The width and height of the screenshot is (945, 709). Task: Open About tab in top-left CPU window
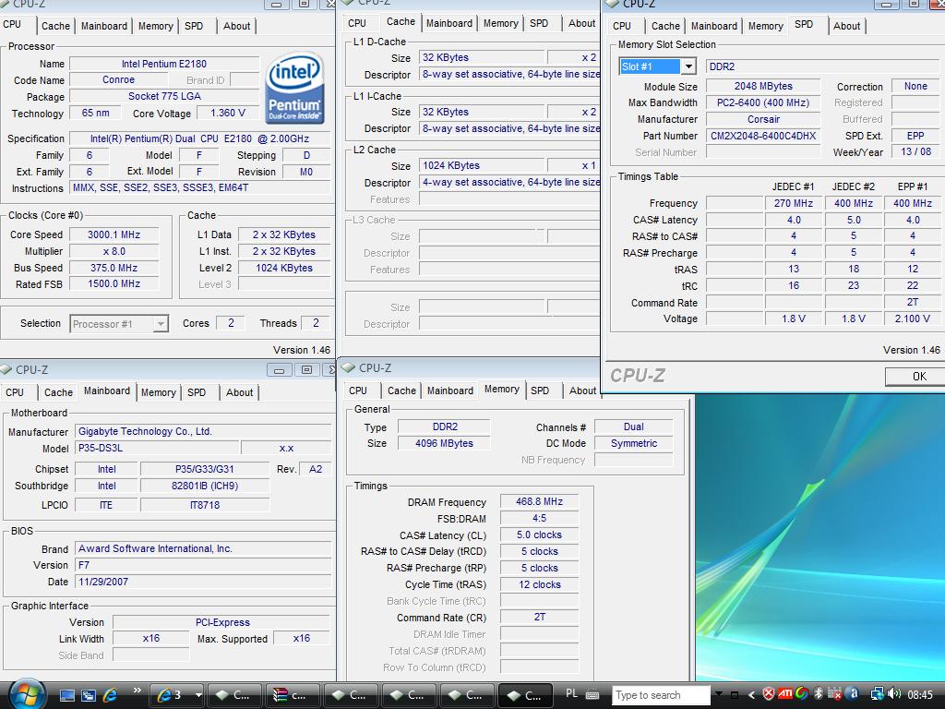(236, 26)
